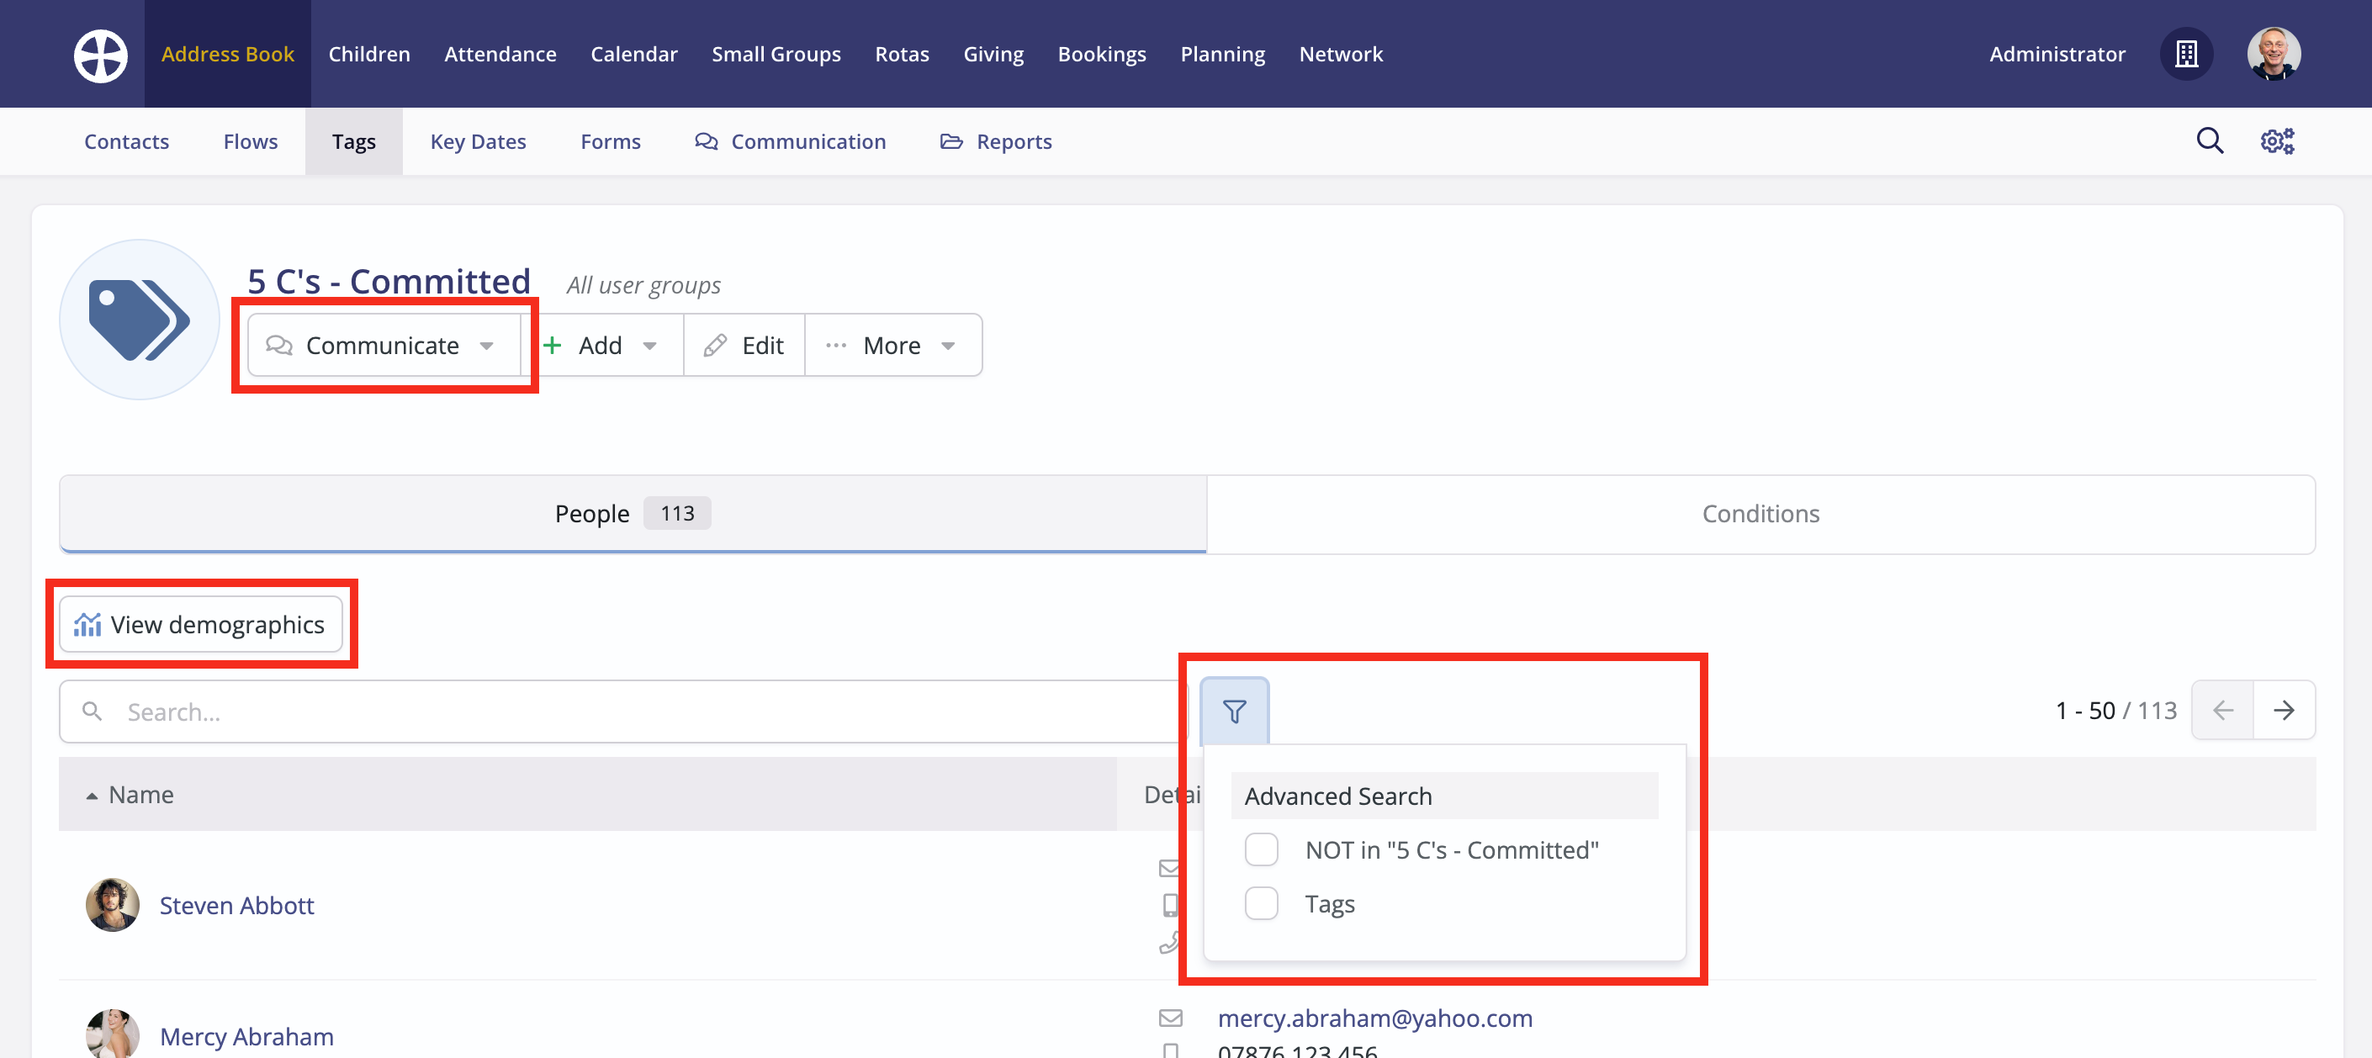Go to next page arrow
This screenshot has width=2372, height=1058.
click(2283, 710)
